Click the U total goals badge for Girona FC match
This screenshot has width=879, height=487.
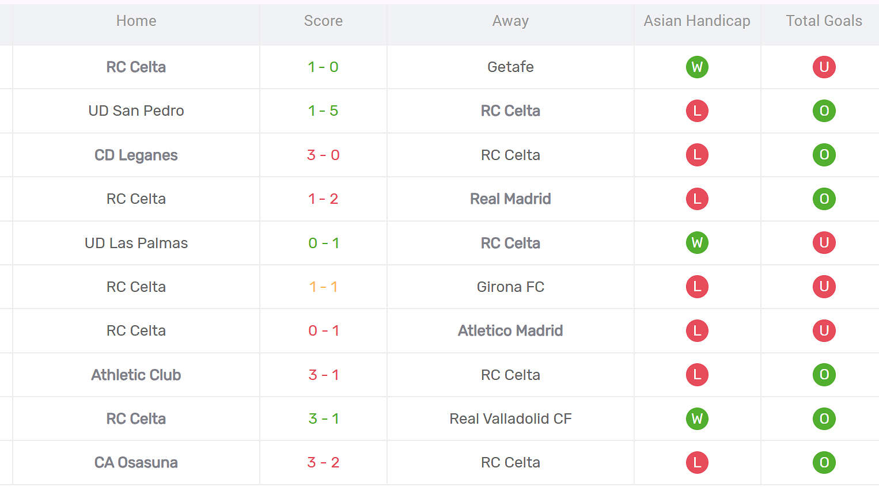point(824,287)
